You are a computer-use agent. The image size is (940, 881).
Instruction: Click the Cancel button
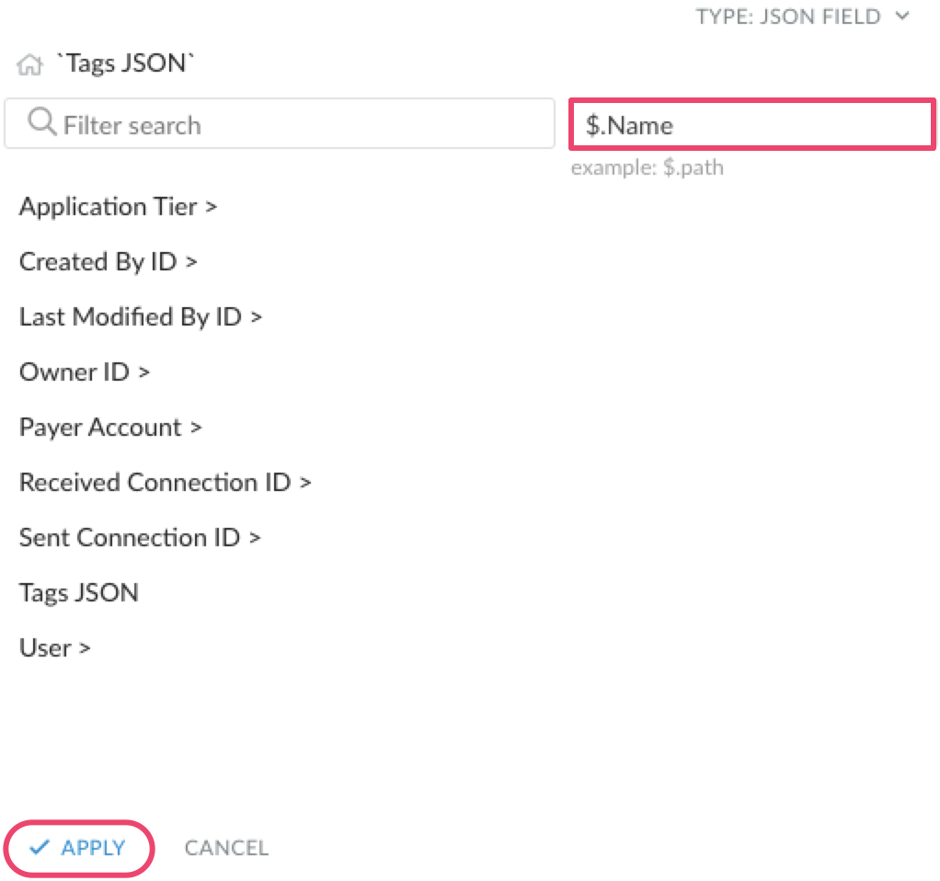226,848
